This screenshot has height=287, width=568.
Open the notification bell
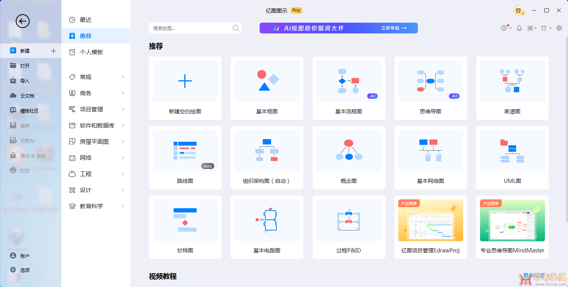(x=519, y=28)
